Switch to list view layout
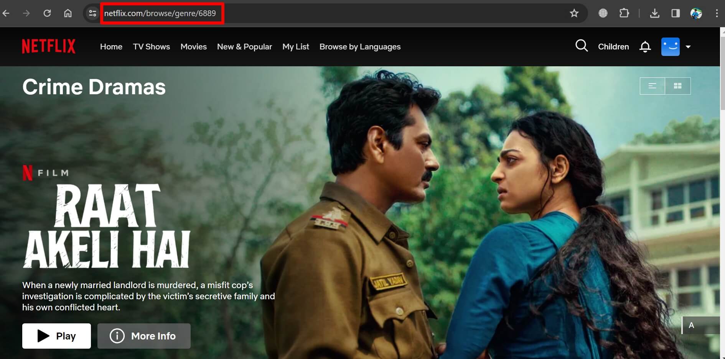The height and width of the screenshot is (359, 725). click(652, 86)
